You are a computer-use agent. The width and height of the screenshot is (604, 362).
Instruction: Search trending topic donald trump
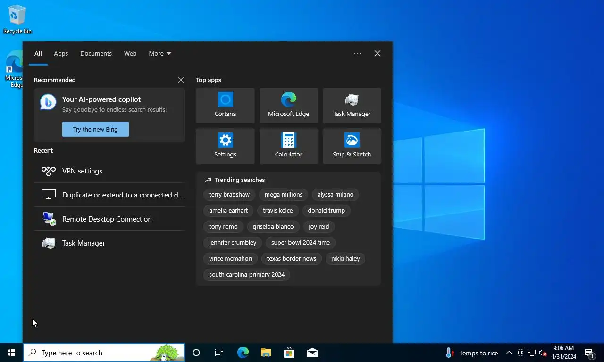tap(327, 211)
